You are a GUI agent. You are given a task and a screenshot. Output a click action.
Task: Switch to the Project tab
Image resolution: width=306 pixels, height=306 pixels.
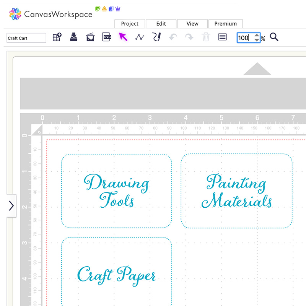pyautogui.click(x=130, y=24)
